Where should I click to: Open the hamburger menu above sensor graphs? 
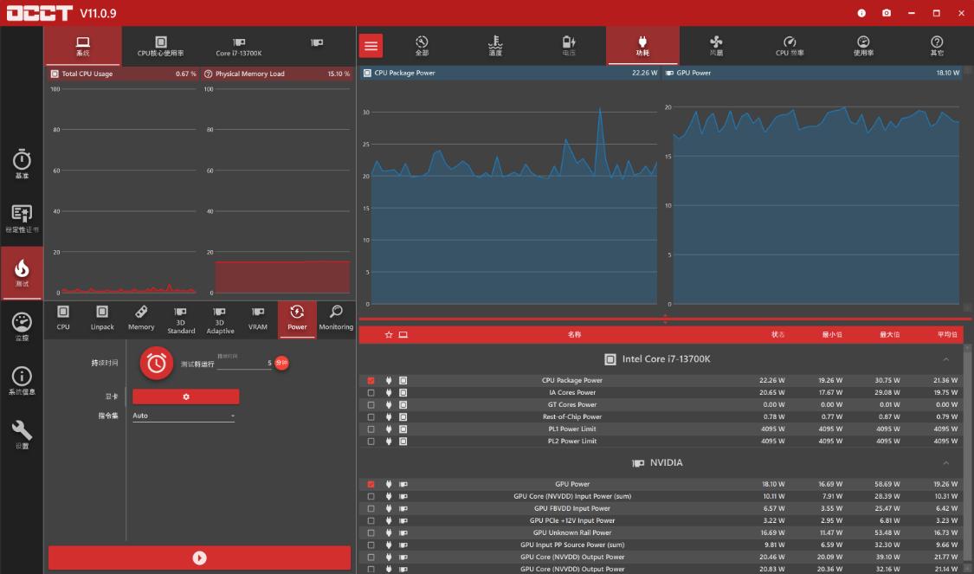coord(371,46)
